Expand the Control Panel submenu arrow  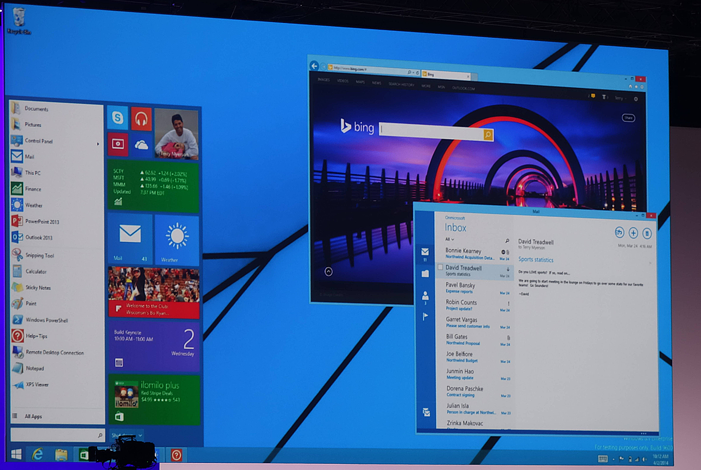click(98, 144)
